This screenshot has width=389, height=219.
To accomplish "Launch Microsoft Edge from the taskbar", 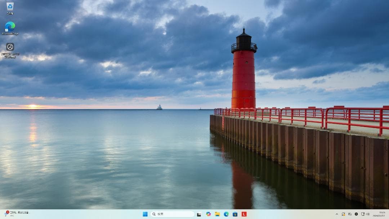I will pyautogui.click(x=226, y=214).
